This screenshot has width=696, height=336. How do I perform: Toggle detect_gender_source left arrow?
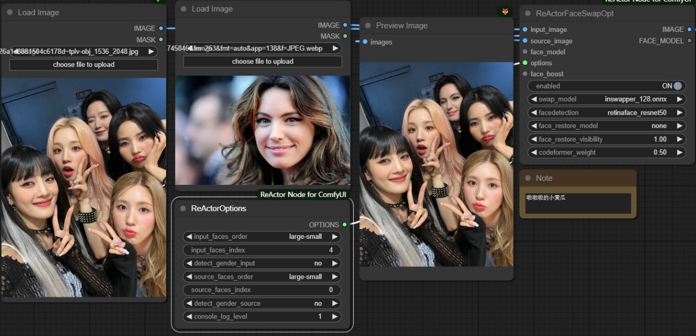(x=189, y=304)
